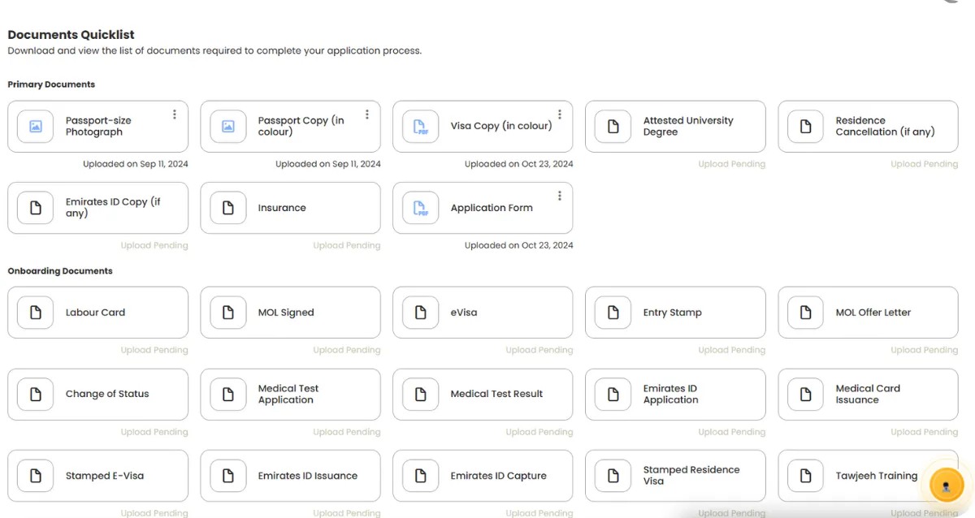975x518 pixels.
Task: Click the Medical Test Result document icon
Action: pos(420,394)
